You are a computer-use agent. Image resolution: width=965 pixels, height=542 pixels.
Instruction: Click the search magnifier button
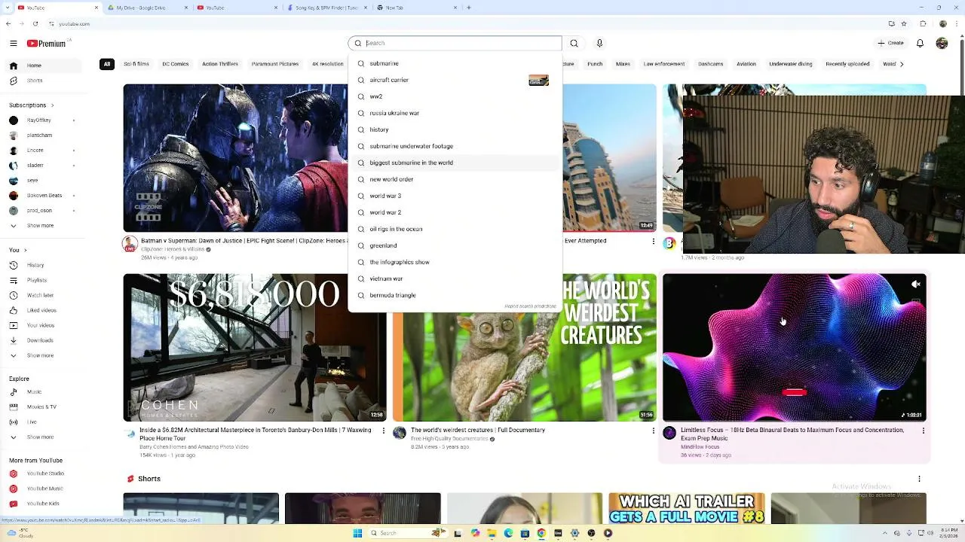(574, 43)
